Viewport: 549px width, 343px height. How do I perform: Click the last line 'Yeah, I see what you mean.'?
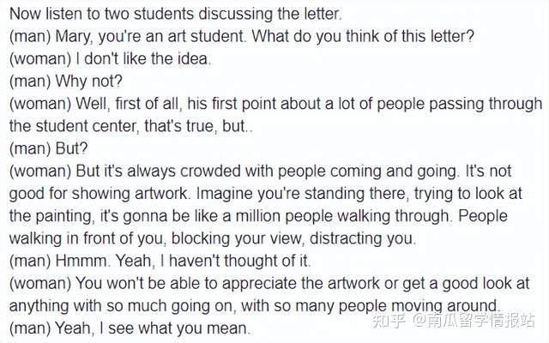154,328
